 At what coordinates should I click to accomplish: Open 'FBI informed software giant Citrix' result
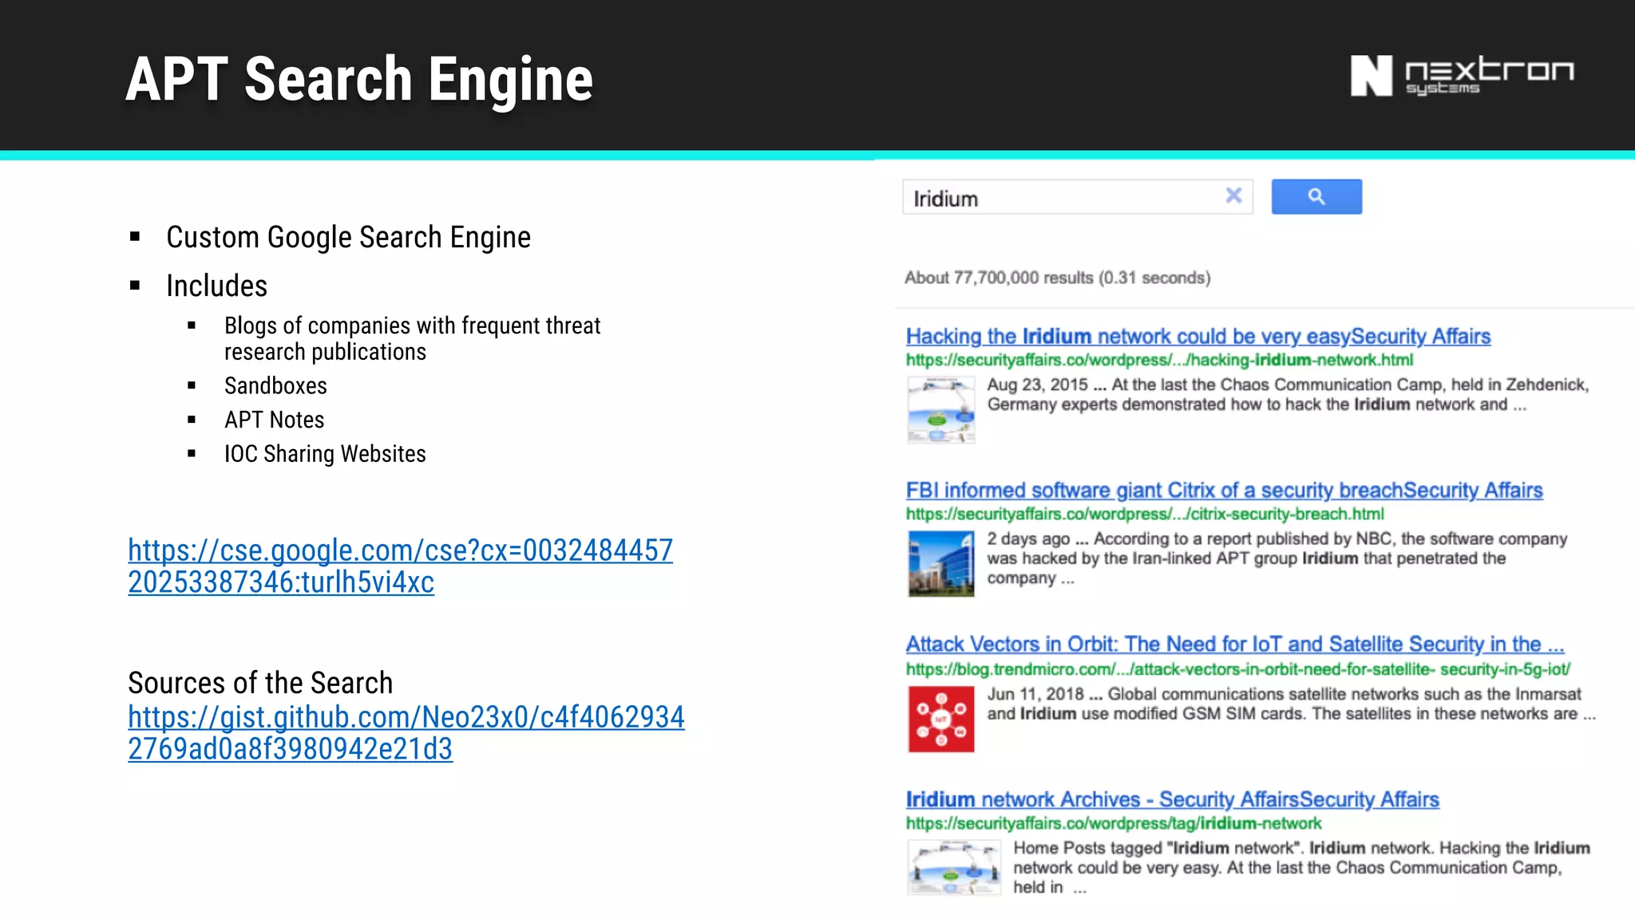coord(1224,490)
